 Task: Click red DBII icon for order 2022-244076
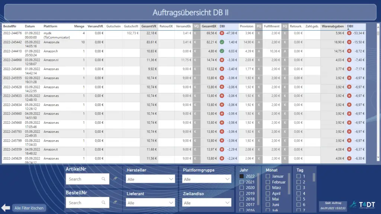click(x=349, y=33)
